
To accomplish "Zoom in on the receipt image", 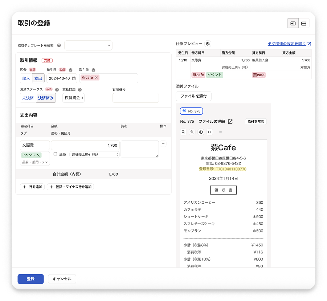I will (x=183, y=132).
